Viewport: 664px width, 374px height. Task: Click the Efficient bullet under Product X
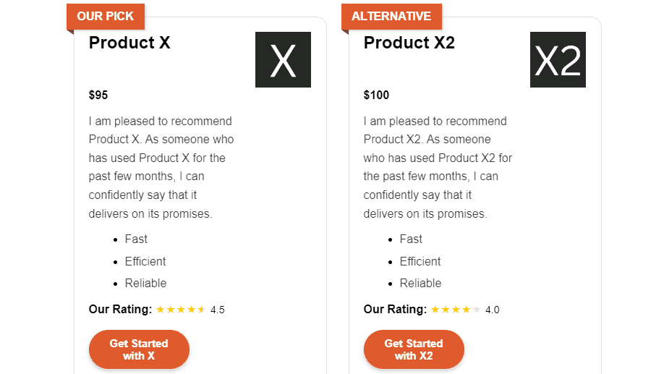(145, 261)
